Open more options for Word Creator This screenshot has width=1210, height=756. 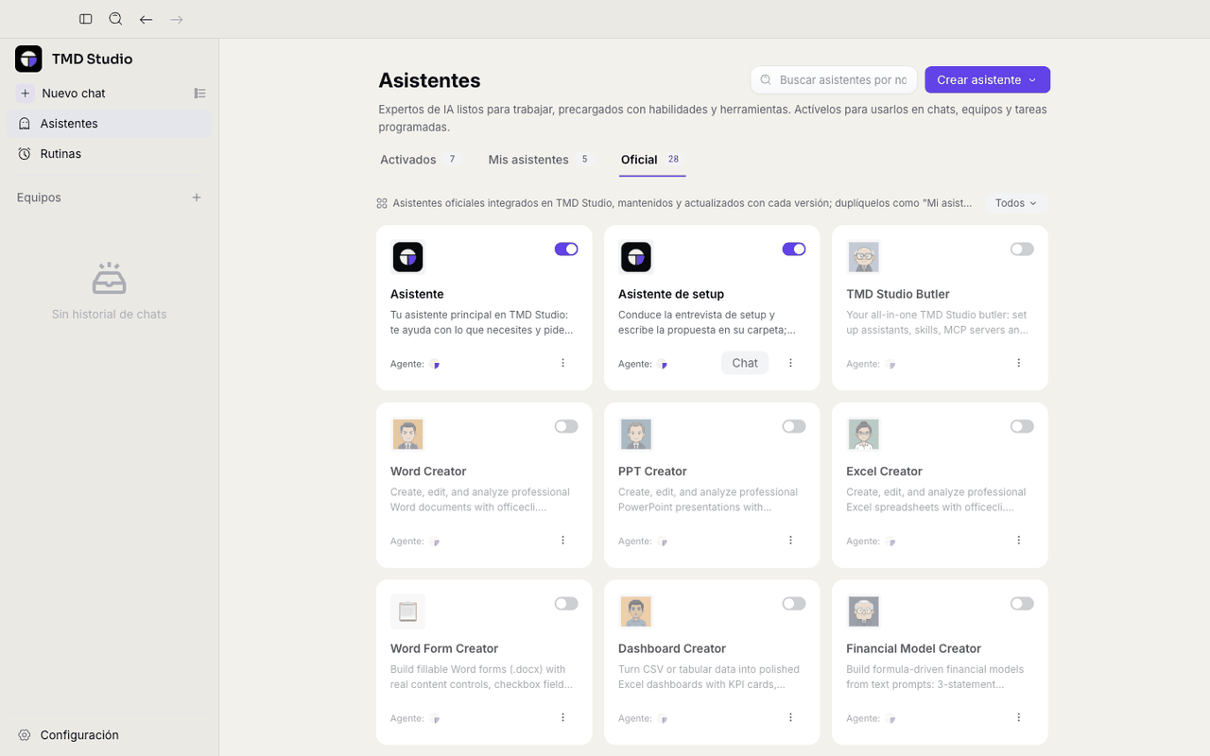click(563, 541)
